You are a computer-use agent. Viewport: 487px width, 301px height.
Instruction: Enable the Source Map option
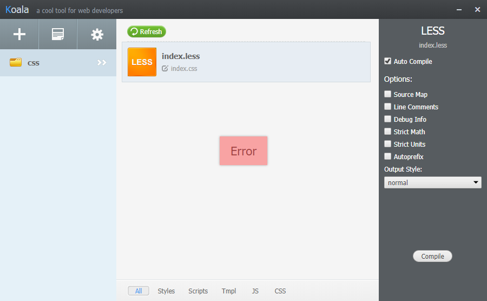pos(387,94)
